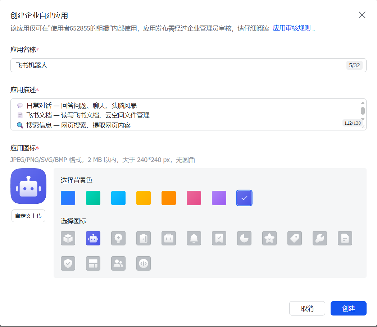Click the description resize handle corner
Screen dimensions: 377x327
363,127
